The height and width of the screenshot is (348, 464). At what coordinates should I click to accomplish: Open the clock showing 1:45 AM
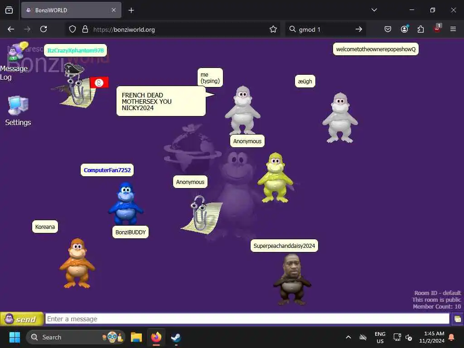point(432,337)
